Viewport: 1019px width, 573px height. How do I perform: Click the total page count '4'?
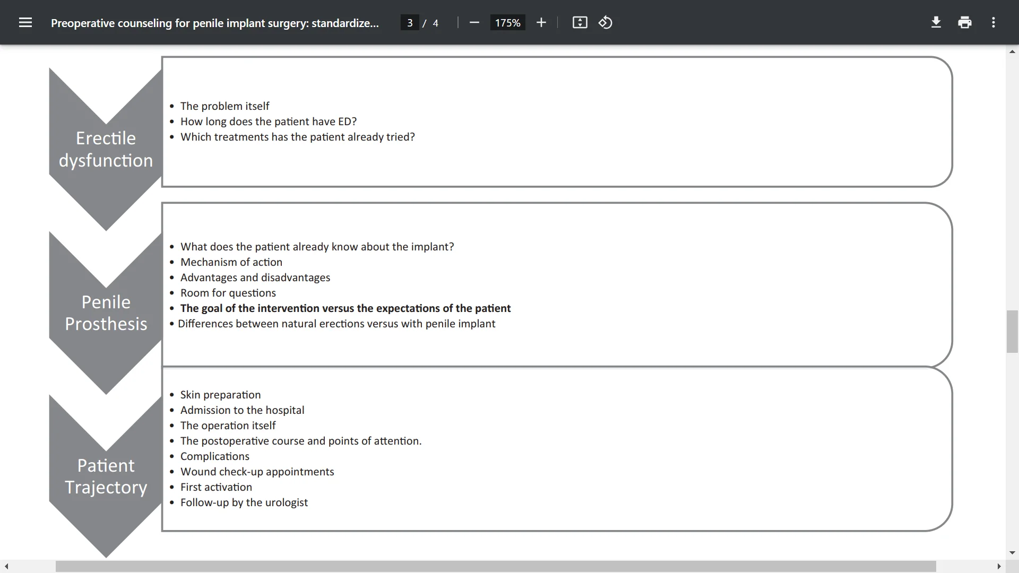pyautogui.click(x=436, y=23)
